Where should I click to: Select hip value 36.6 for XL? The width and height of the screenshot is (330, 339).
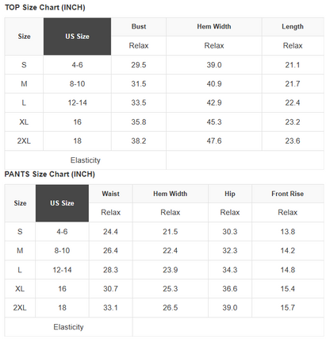(230, 289)
